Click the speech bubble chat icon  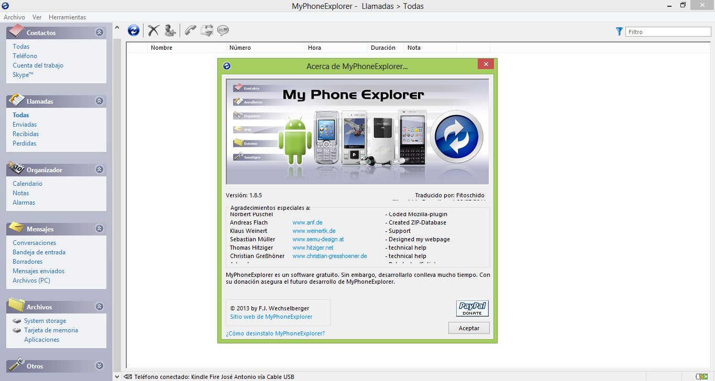[x=223, y=30]
